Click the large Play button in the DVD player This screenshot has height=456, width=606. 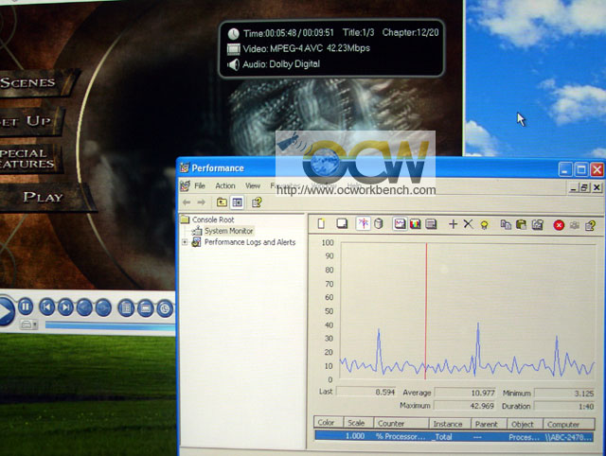click(x=5, y=311)
